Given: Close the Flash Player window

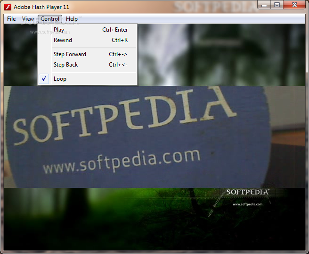Looking at the screenshot, I should click(x=294, y=5).
